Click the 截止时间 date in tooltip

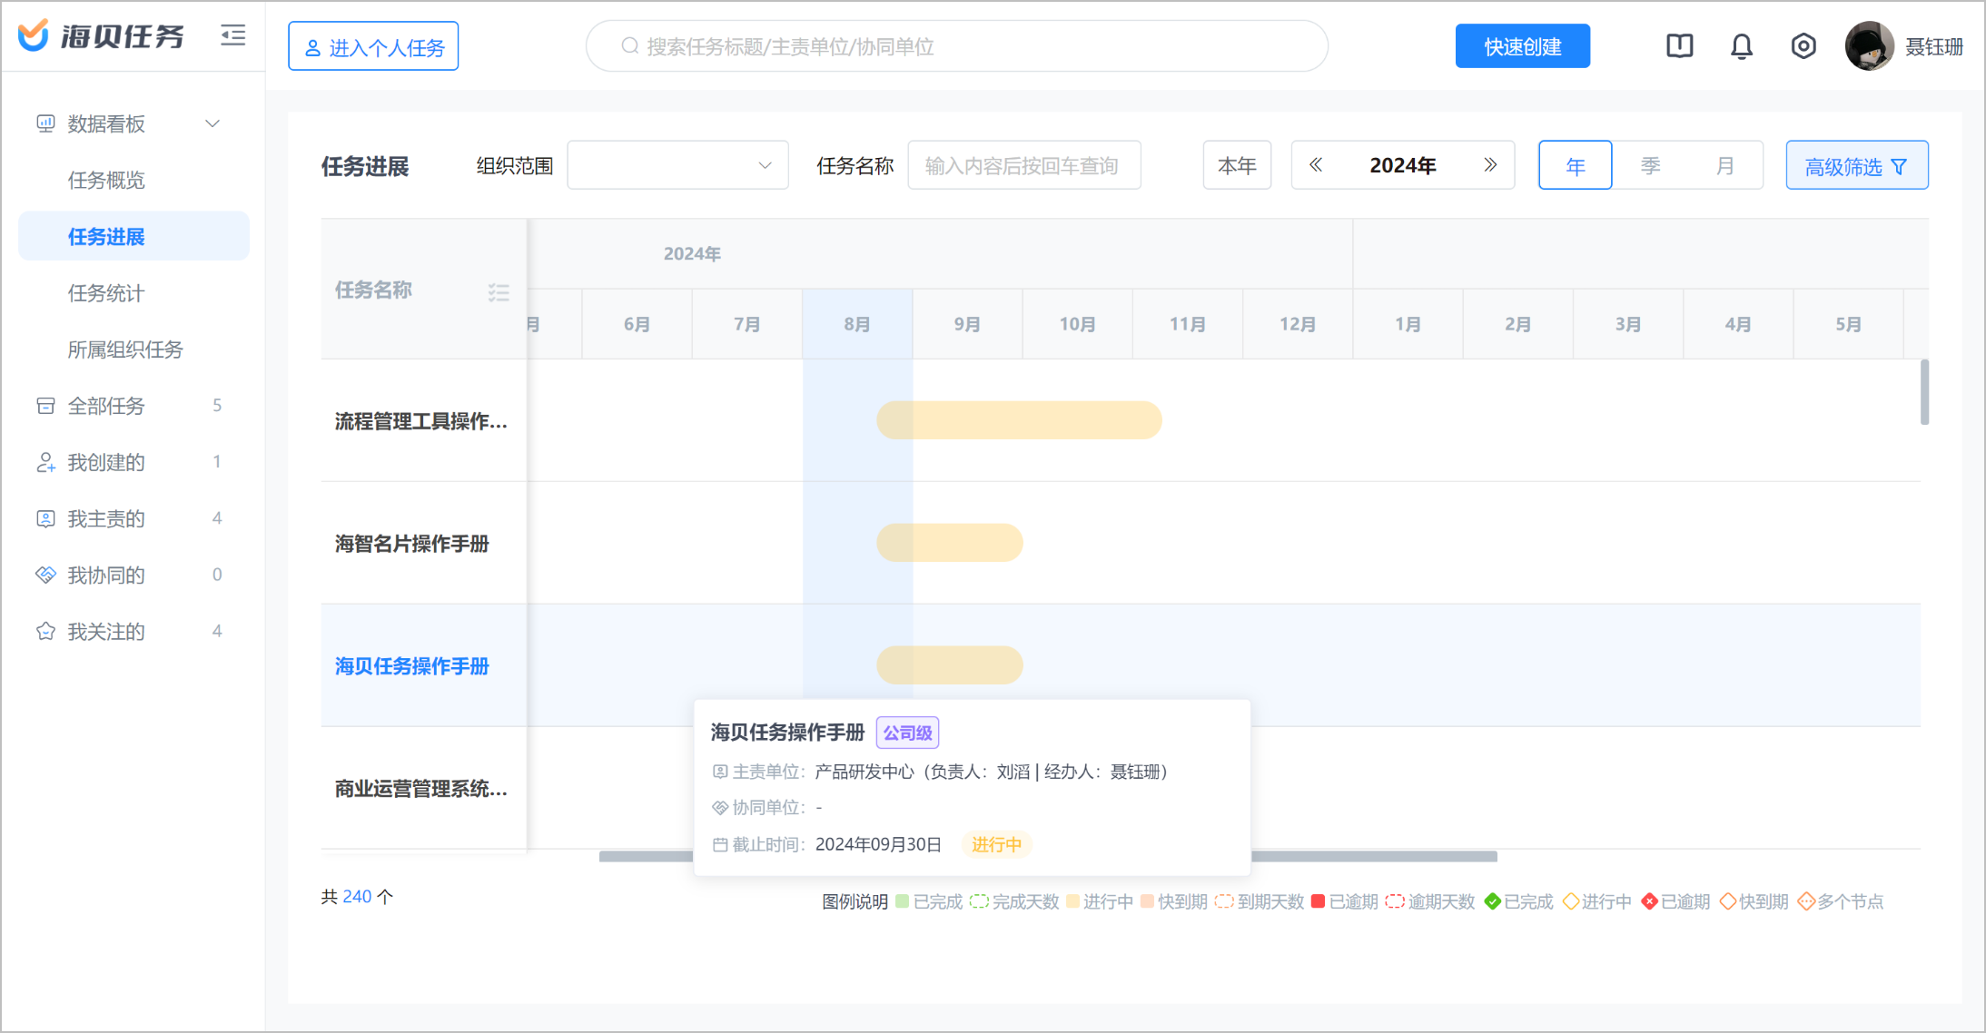(x=878, y=844)
